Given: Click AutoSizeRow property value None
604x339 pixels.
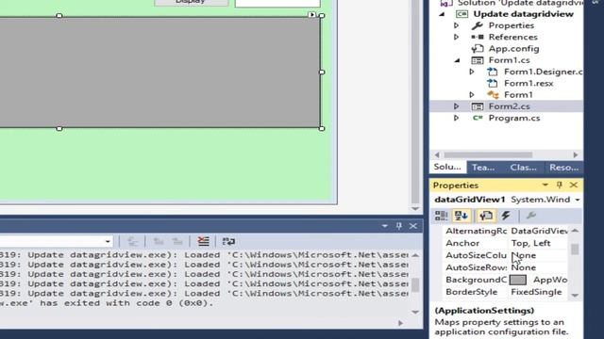Looking at the screenshot, I should tap(523, 267).
